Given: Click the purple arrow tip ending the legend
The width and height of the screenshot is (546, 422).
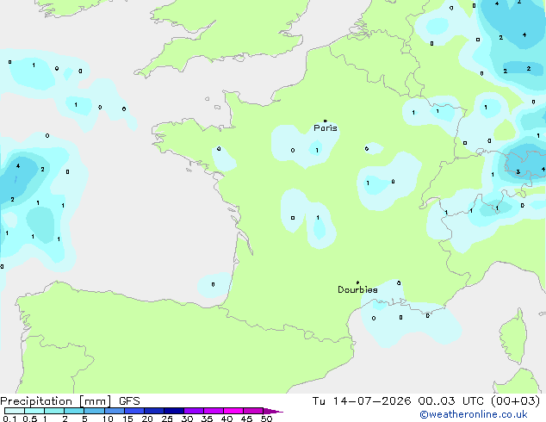Looking at the screenshot, I should click(x=273, y=411).
